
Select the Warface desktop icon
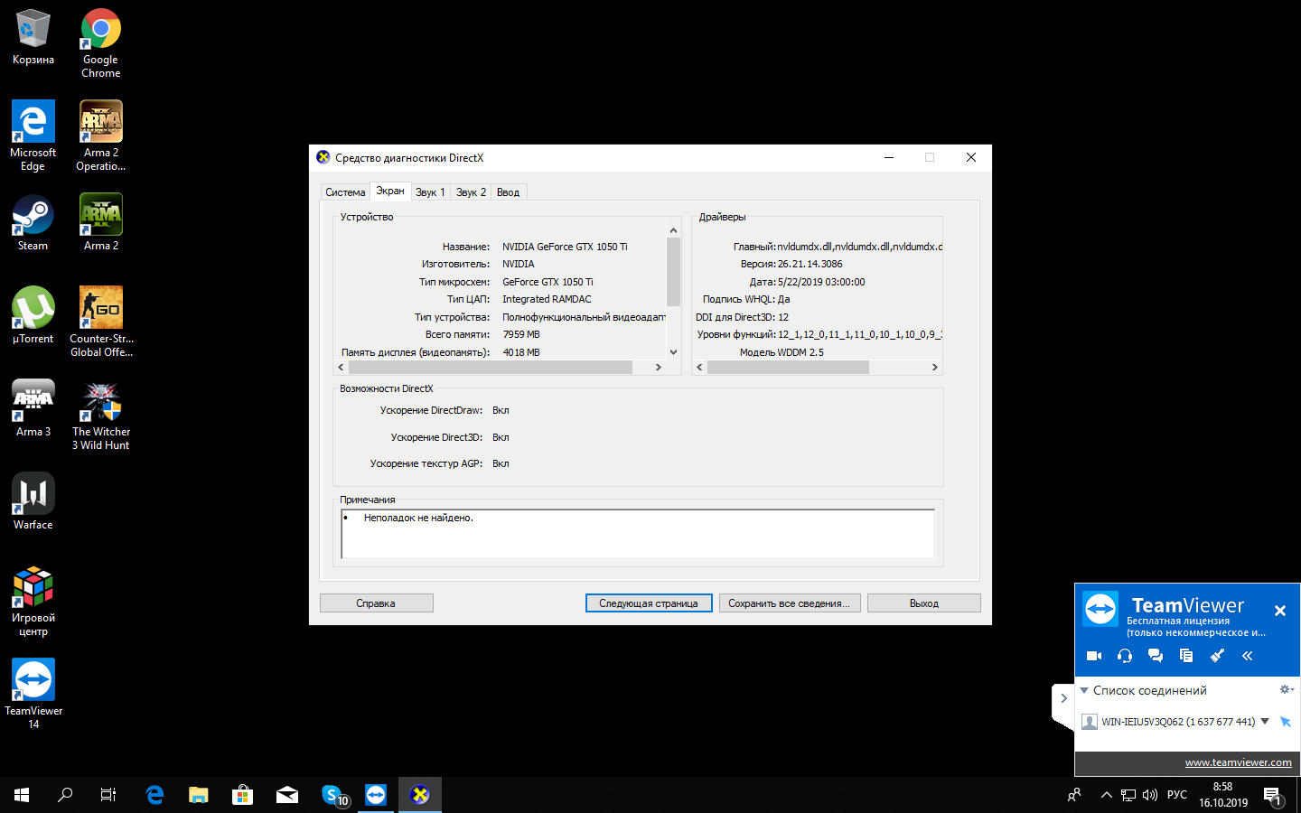click(33, 502)
